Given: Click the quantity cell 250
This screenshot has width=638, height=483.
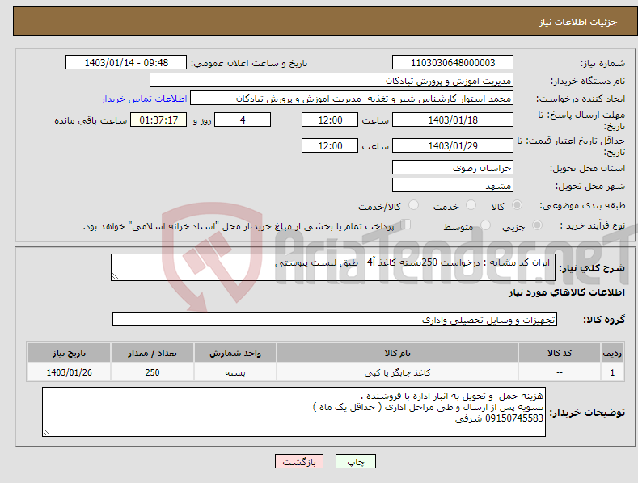Looking at the screenshot, I should point(152,372).
